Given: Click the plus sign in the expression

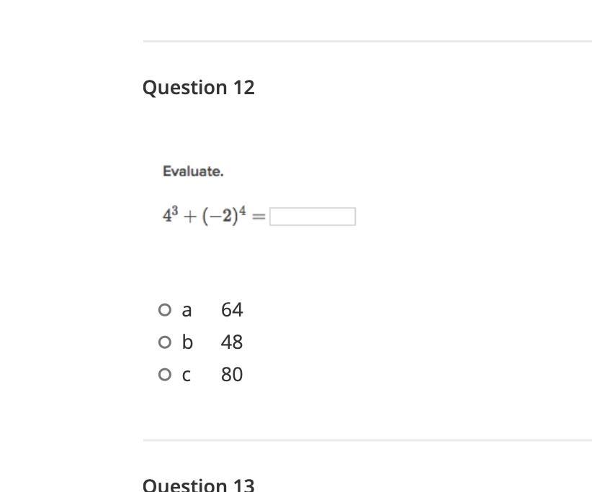Looking at the screenshot, I should click(x=190, y=217).
